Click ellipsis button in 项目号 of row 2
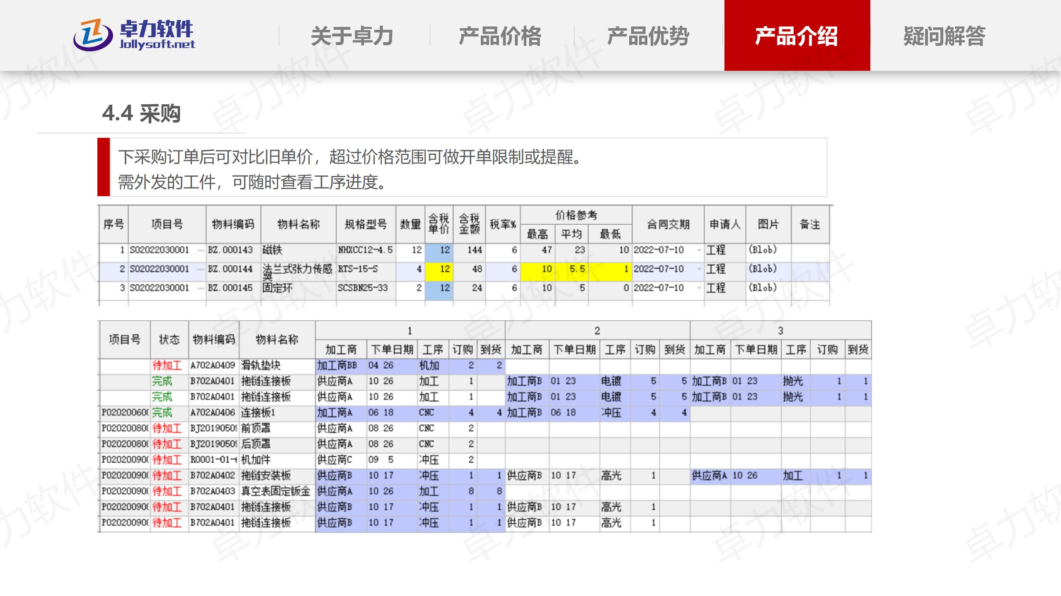Screen dimensions: 1061x596 pos(201,269)
